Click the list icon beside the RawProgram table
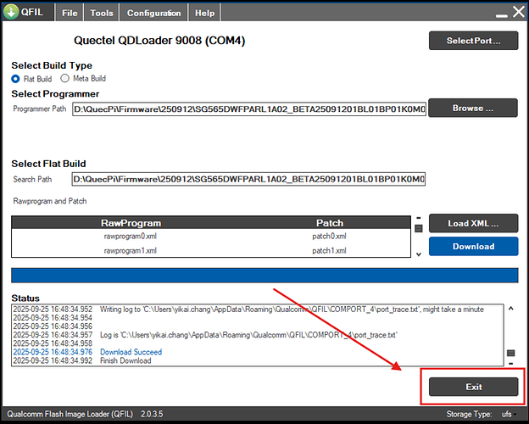The height and width of the screenshot is (424, 529). pos(419,229)
